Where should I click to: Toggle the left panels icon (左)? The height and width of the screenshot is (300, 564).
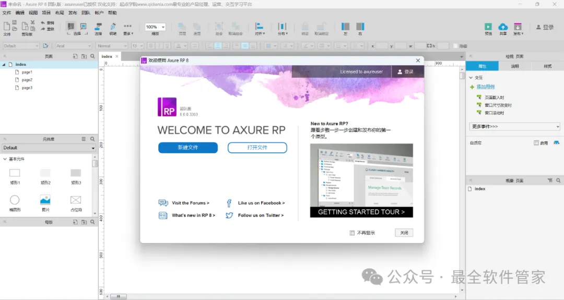pyautogui.click(x=345, y=27)
